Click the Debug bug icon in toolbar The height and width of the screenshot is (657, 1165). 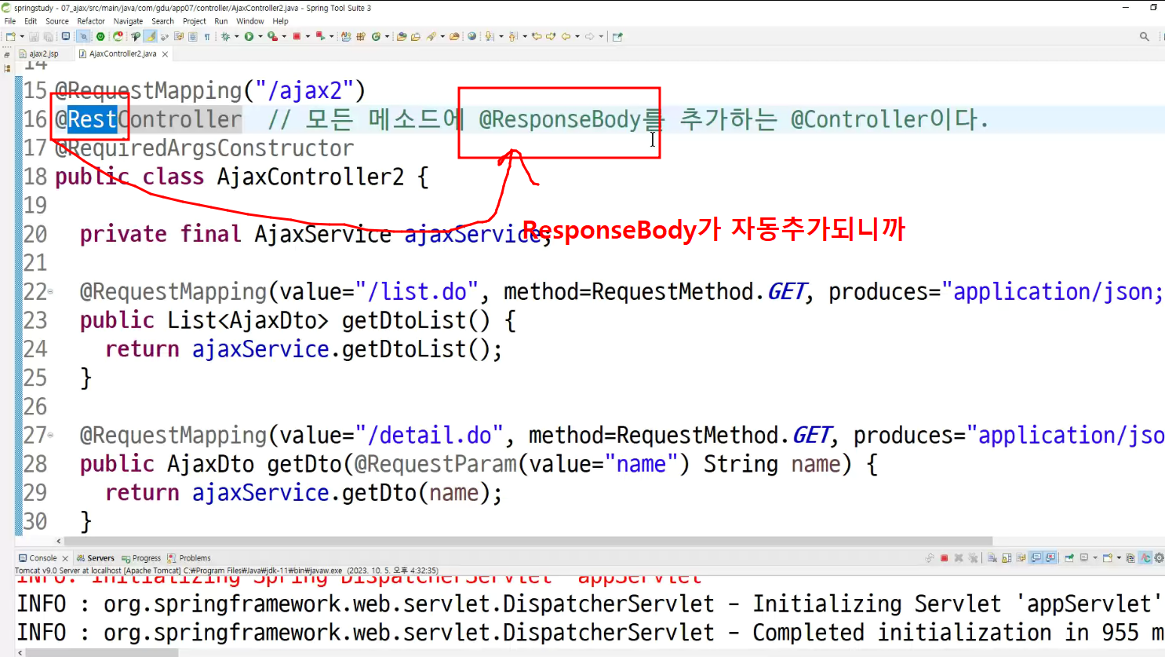(225, 36)
